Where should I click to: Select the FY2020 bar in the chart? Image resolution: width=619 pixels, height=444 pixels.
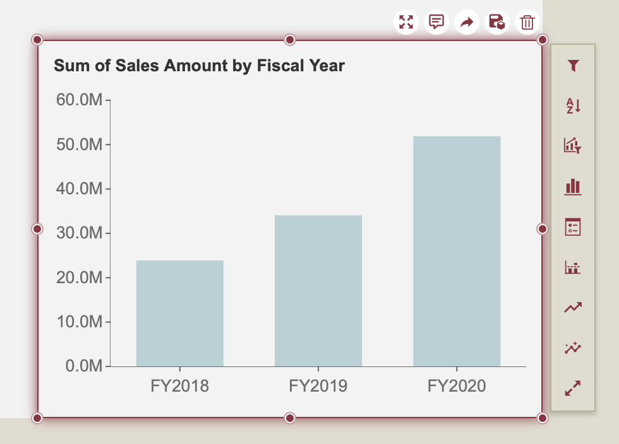click(x=457, y=251)
